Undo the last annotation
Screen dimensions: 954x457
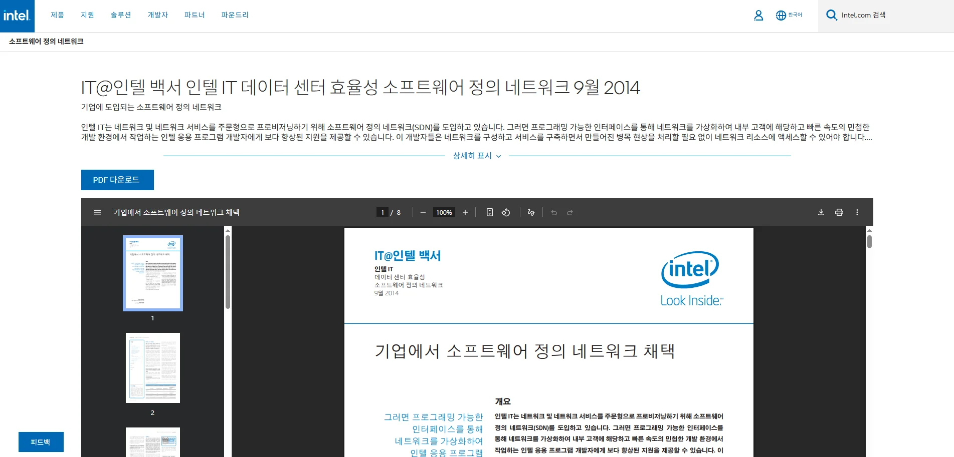point(553,212)
